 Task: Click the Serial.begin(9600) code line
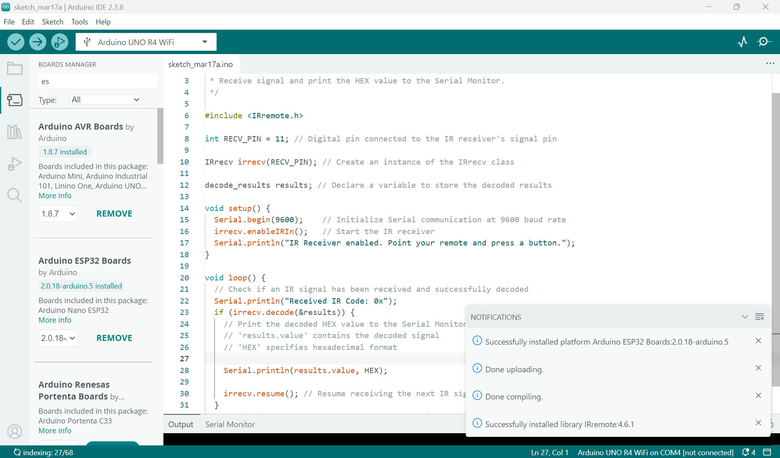pos(259,220)
